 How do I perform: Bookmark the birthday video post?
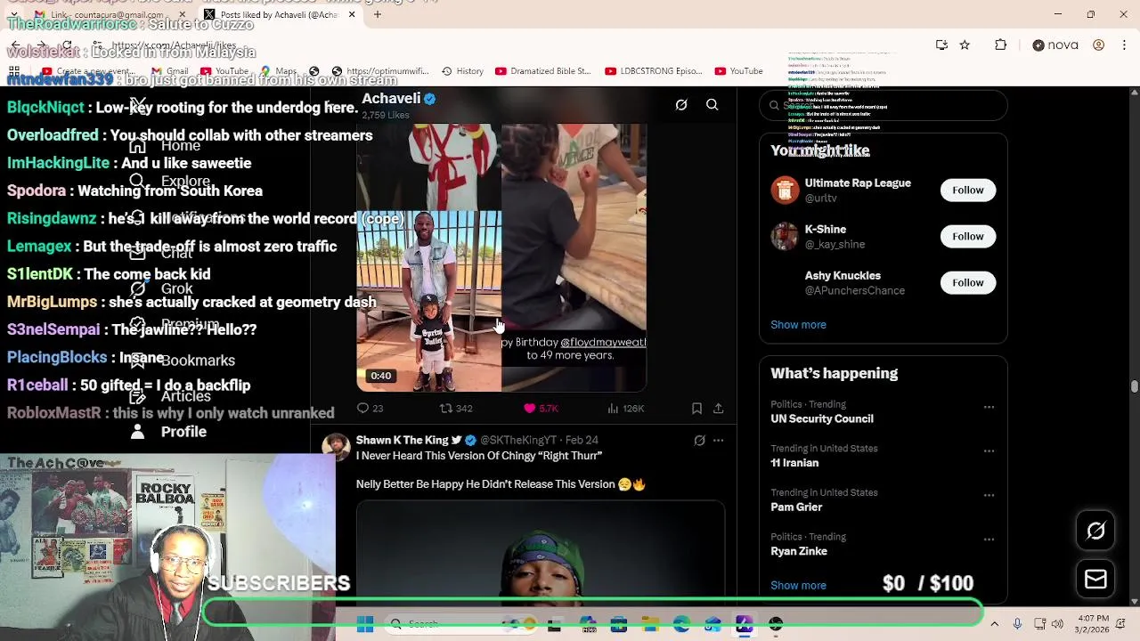tap(696, 409)
